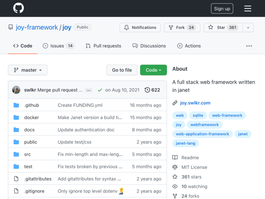265x199 pixels.
Task: Switch to the Code tab
Action: point(23,46)
